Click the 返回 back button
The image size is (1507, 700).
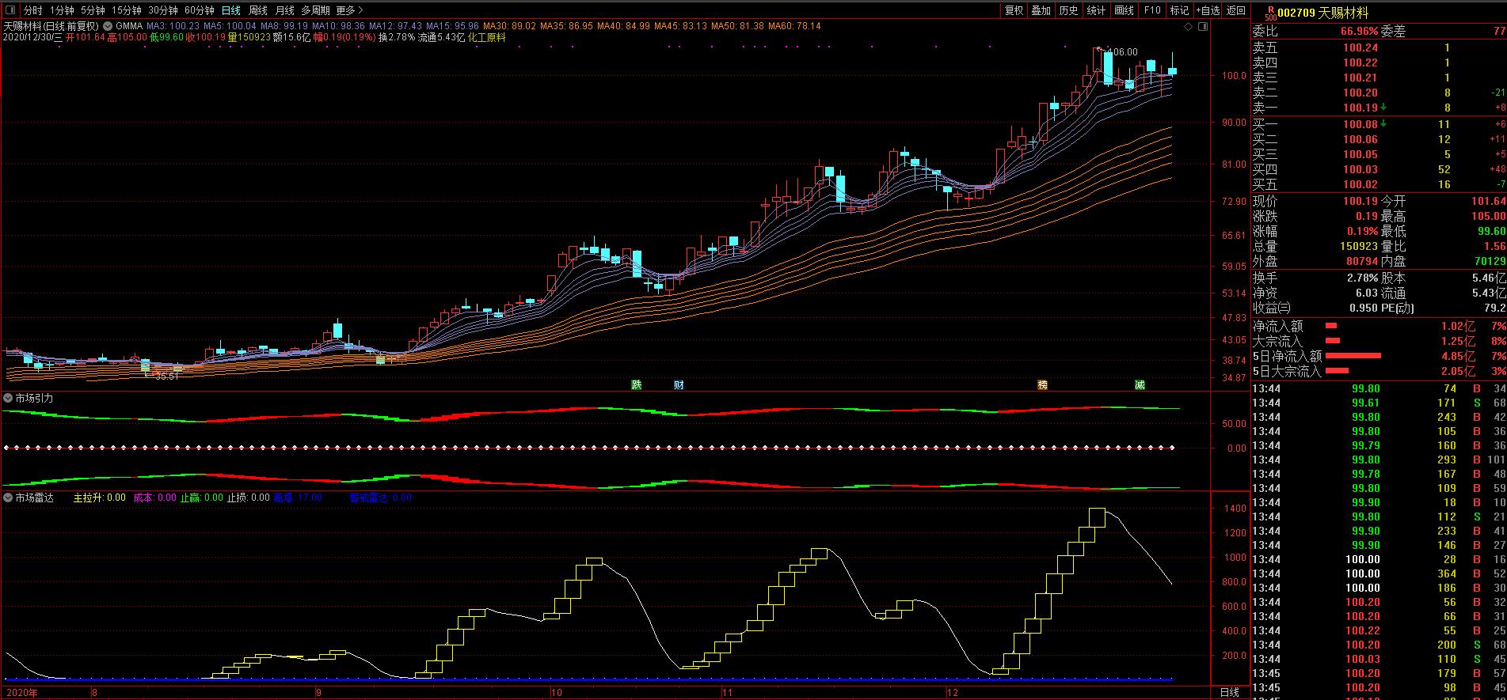(1235, 10)
